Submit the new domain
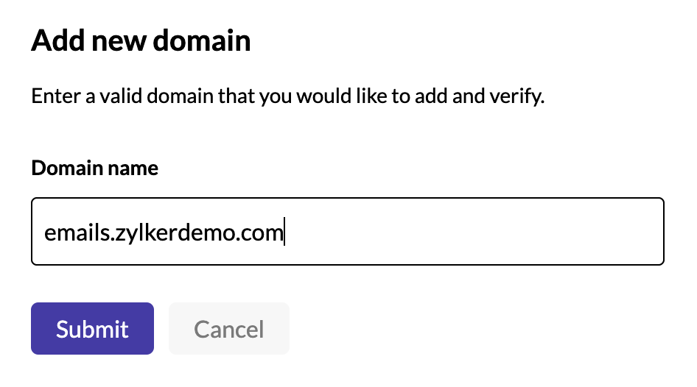 92,328
